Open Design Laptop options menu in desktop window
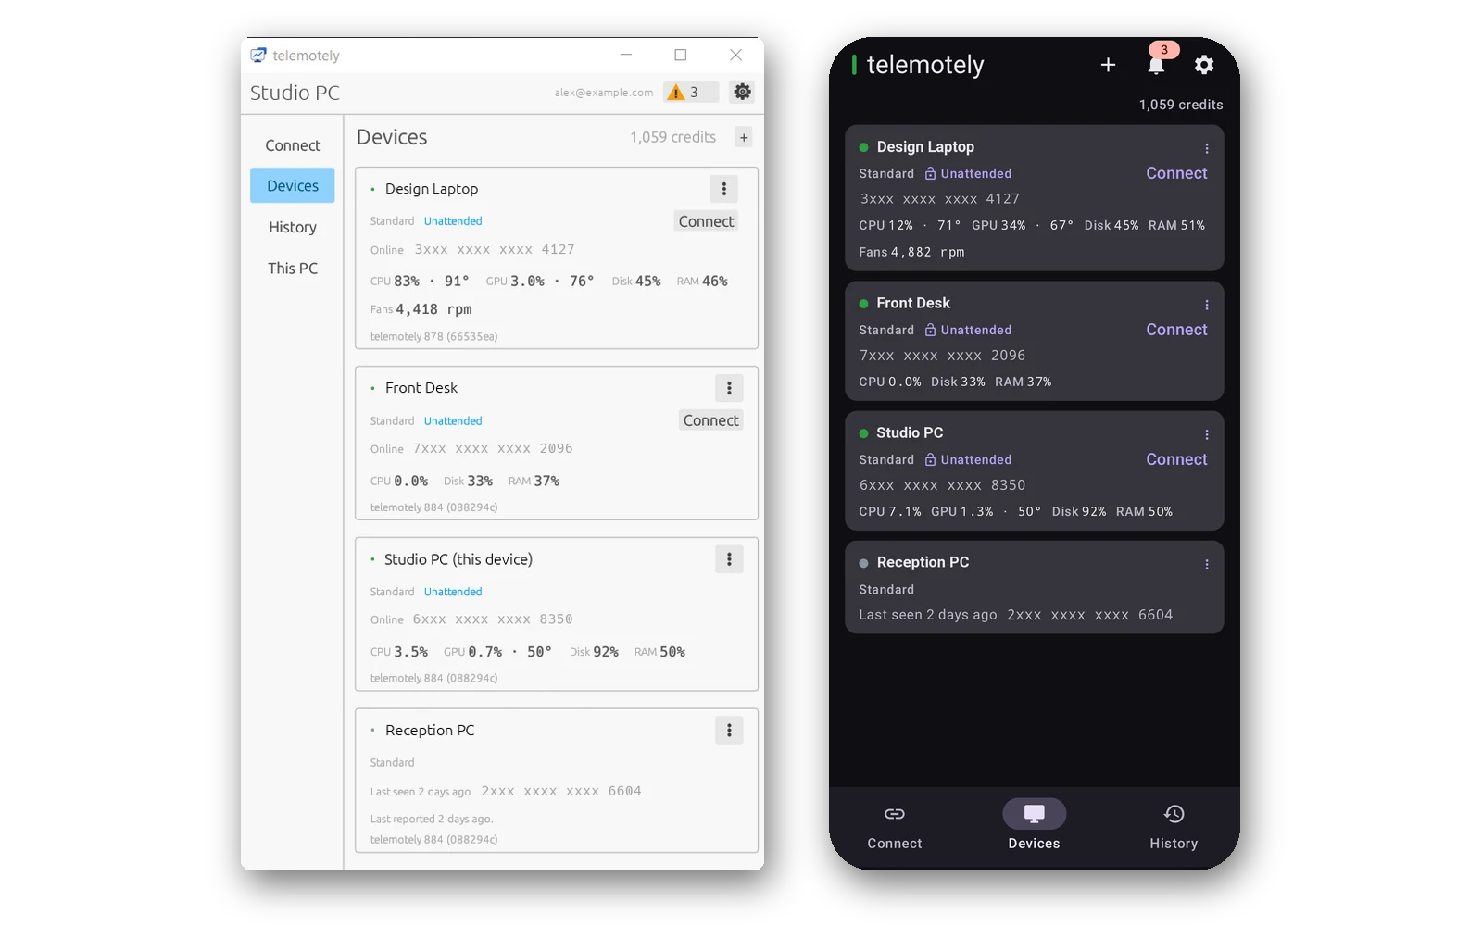This screenshot has width=1482, height=926. click(x=724, y=189)
